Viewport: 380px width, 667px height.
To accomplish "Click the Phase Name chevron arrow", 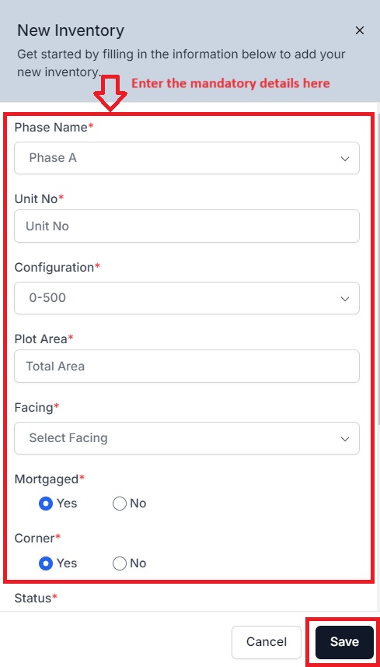I will [x=345, y=159].
